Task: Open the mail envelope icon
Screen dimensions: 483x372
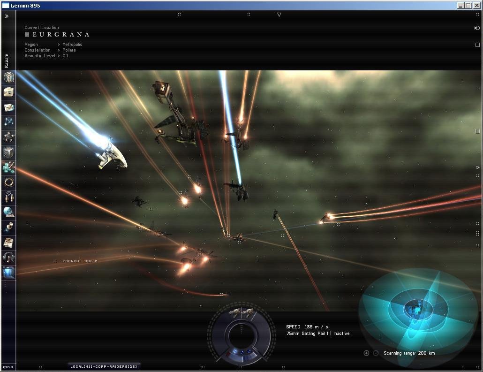Action: [8, 107]
